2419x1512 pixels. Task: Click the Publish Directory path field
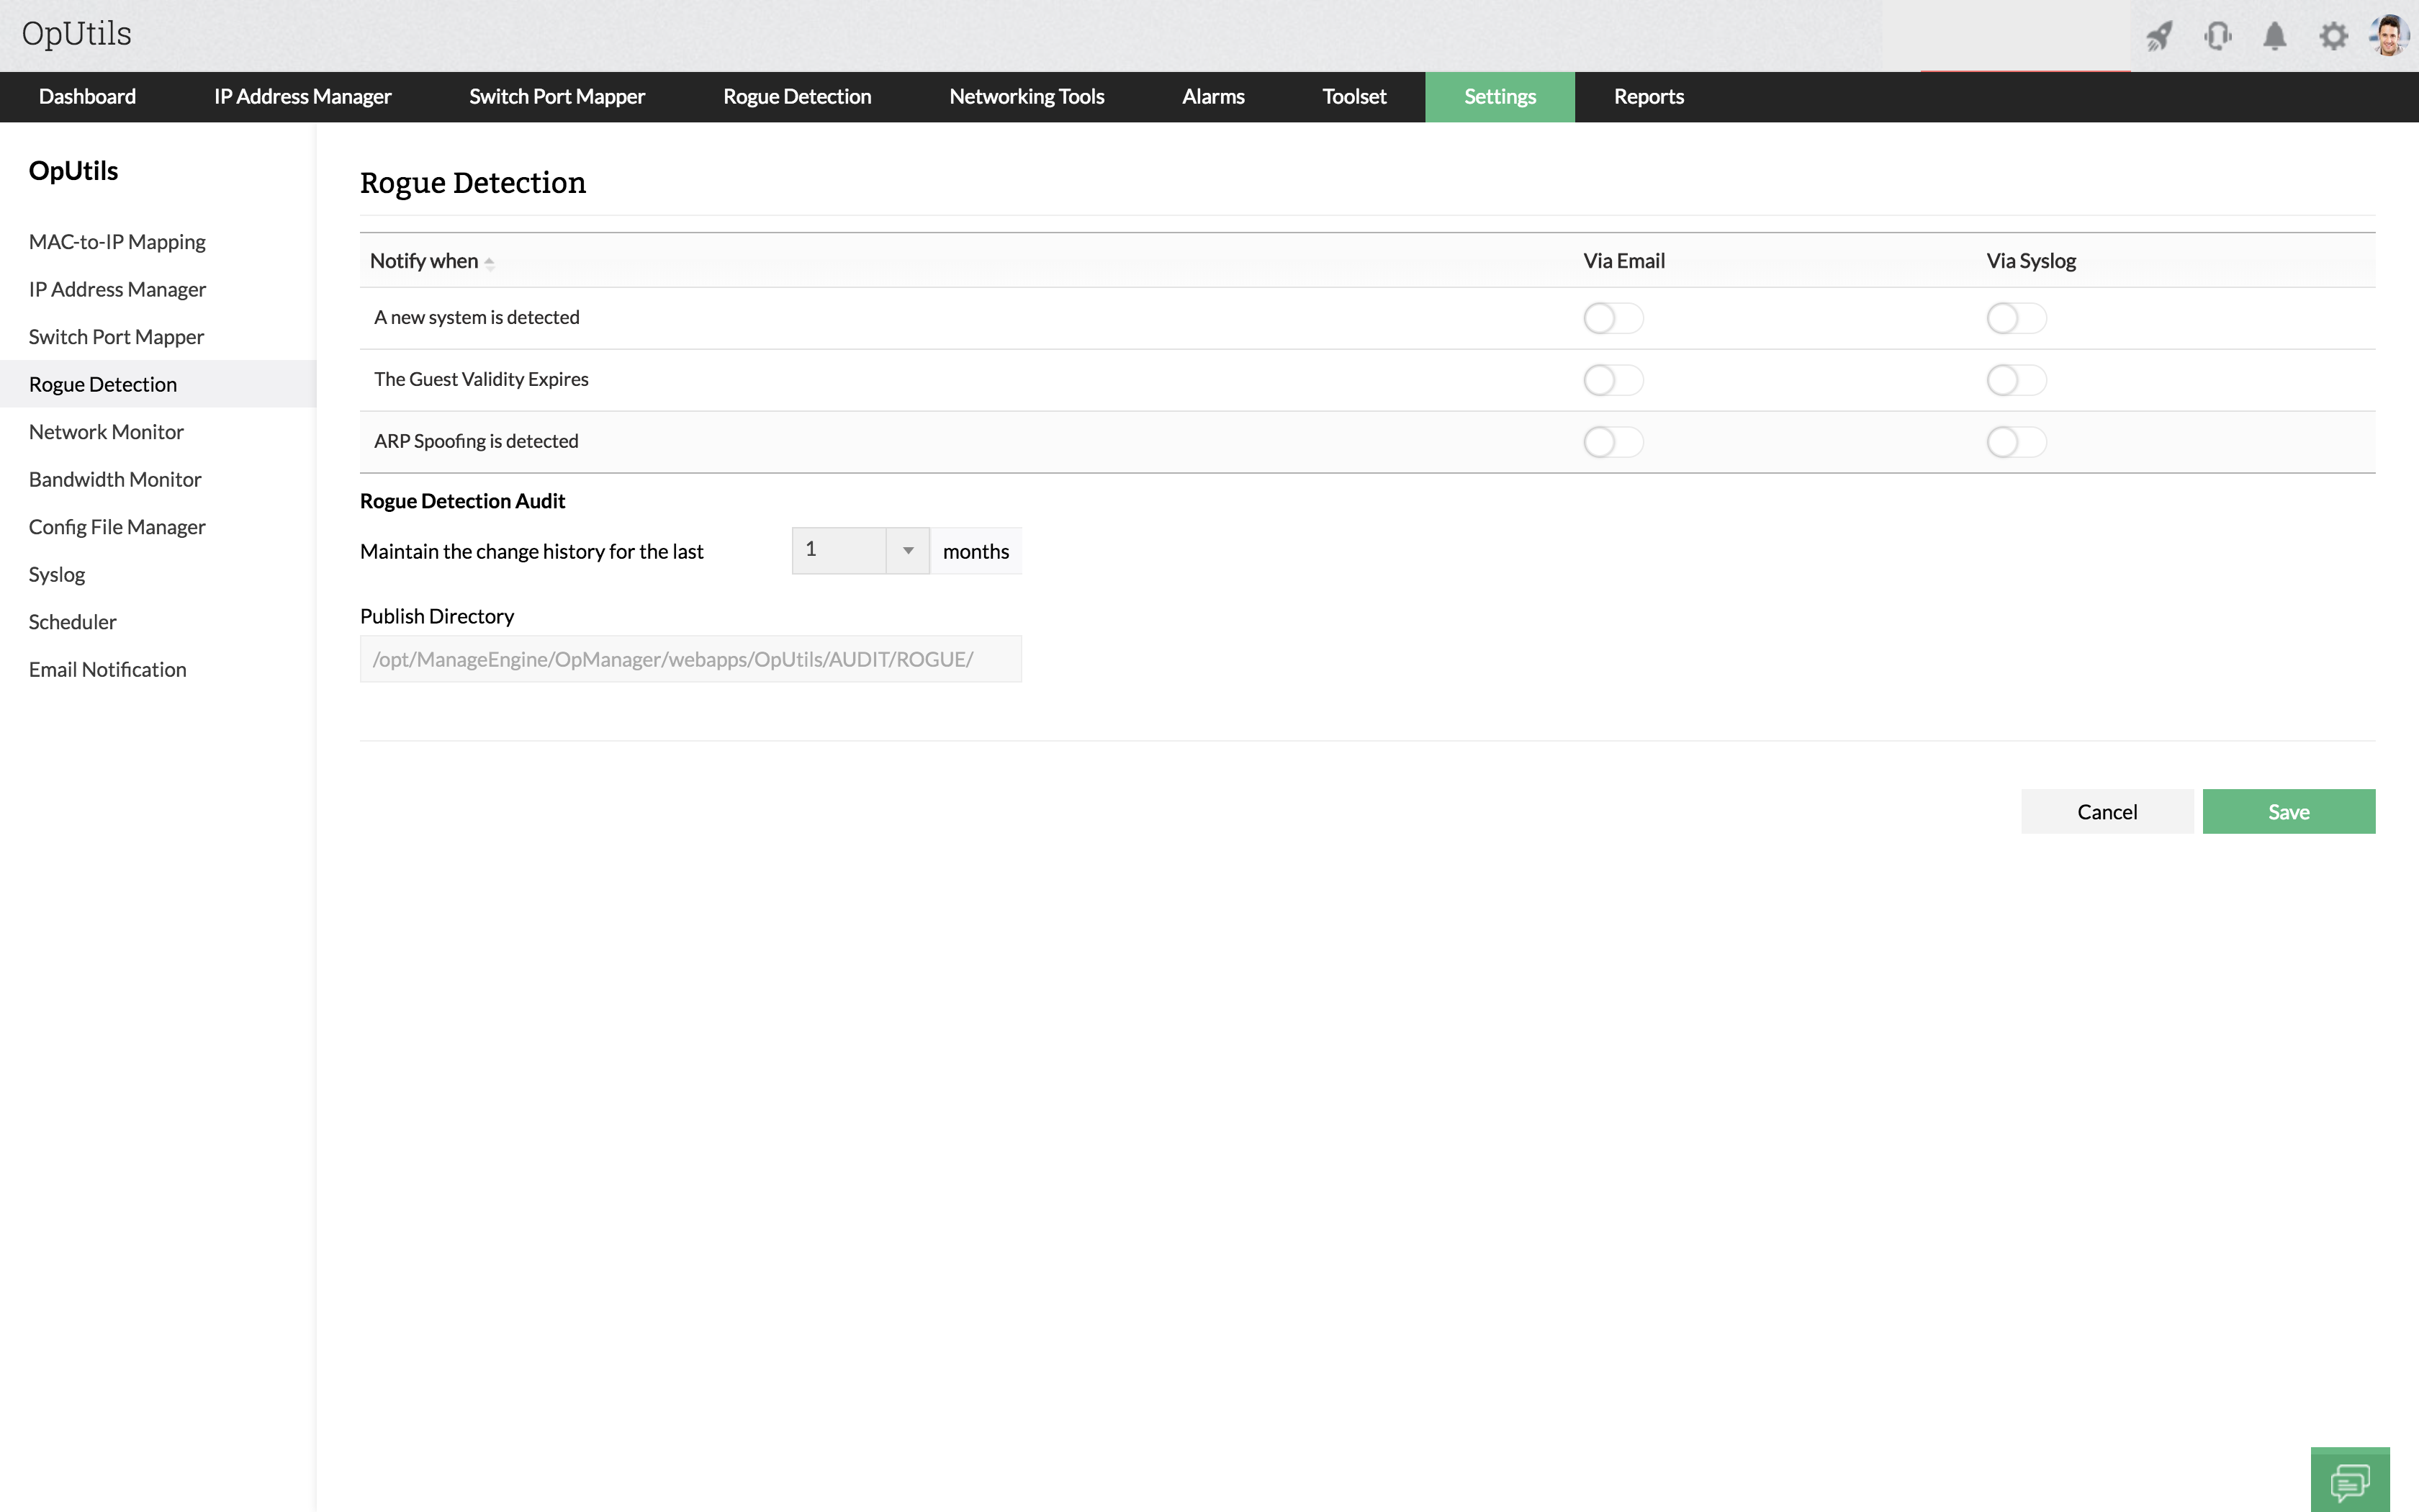click(x=690, y=659)
